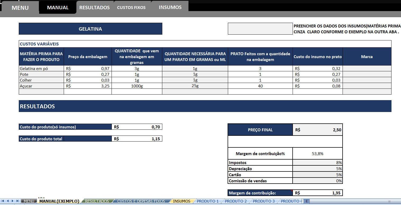Select the PREÇO FINAL value cell
This screenshot has width=401, height=205.
point(317,130)
